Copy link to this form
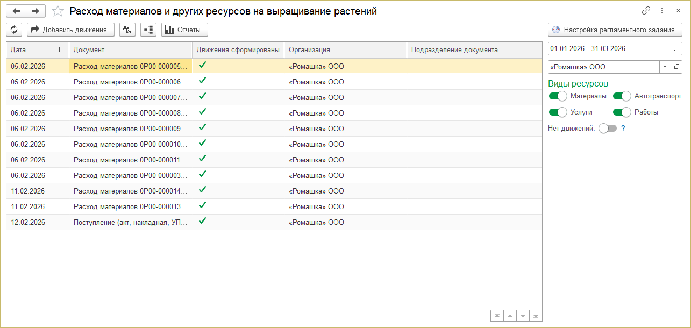The height and width of the screenshot is (328, 691). (646, 11)
